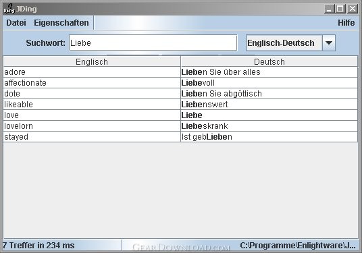The width and height of the screenshot is (362, 253).
Task: Click the C:\Programme\Enlightware path in status bar
Action: tap(298, 246)
